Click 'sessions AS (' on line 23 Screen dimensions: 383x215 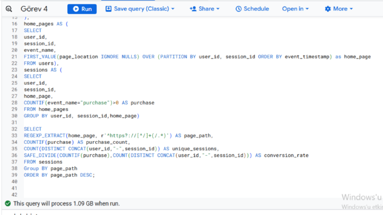click(43, 70)
